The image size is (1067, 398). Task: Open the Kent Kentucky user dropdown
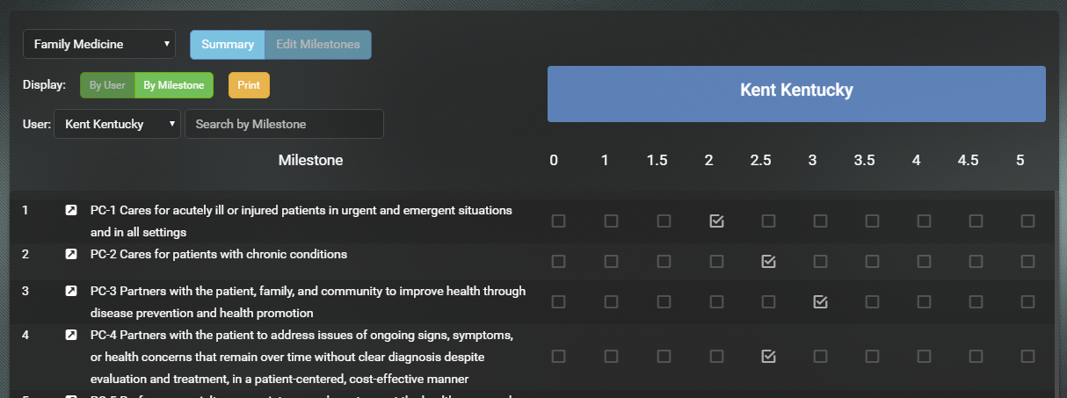tap(118, 124)
